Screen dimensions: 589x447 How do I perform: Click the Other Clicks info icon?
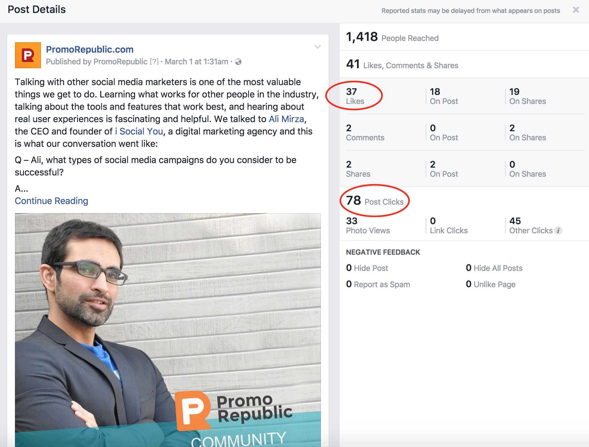coord(558,231)
